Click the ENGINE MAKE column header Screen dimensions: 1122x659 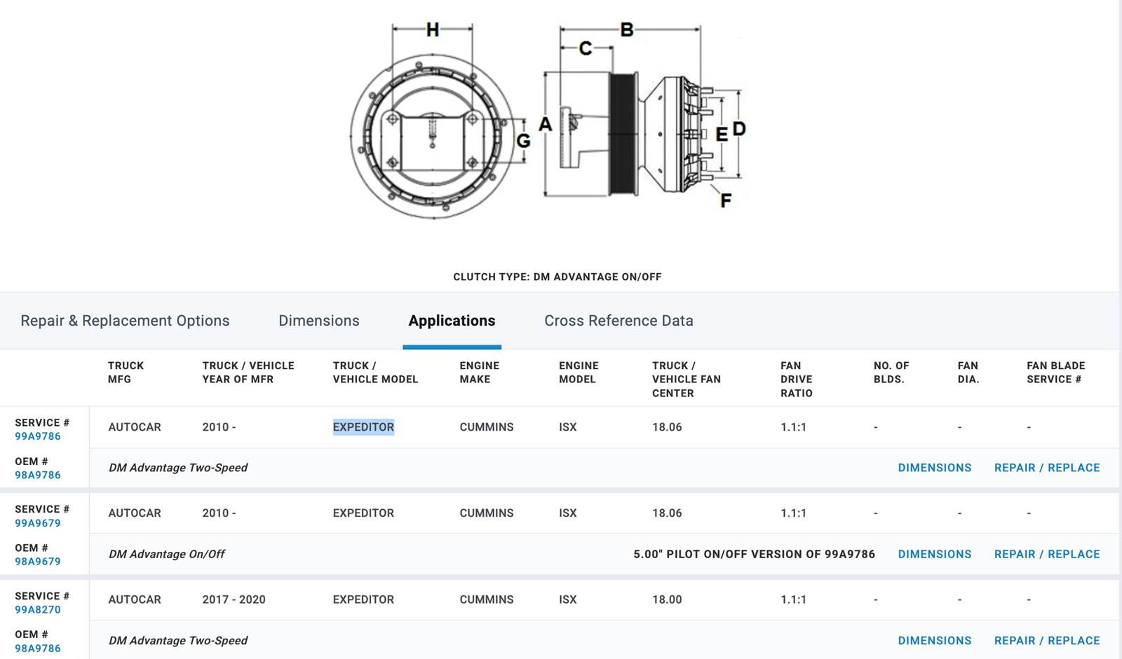coord(480,373)
